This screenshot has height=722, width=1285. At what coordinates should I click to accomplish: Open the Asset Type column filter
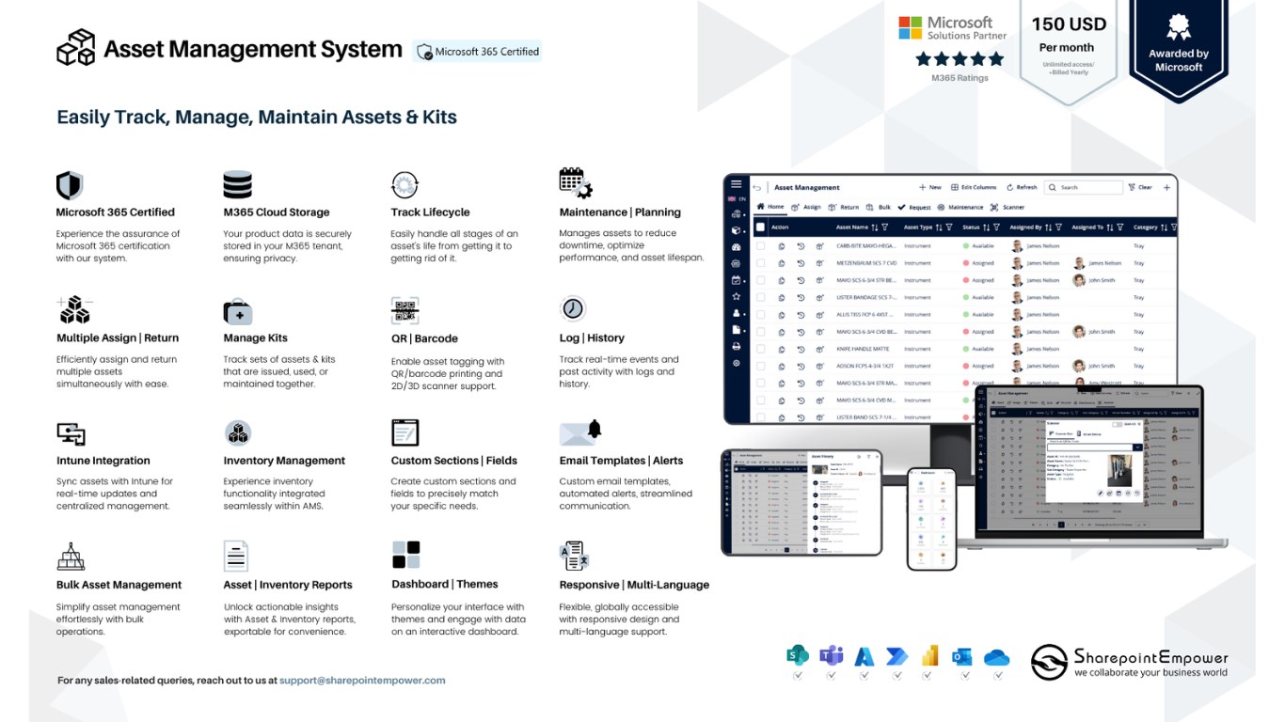click(949, 228)
